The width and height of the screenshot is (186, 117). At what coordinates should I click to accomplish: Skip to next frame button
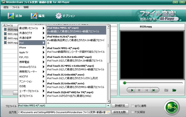point(154,90)
